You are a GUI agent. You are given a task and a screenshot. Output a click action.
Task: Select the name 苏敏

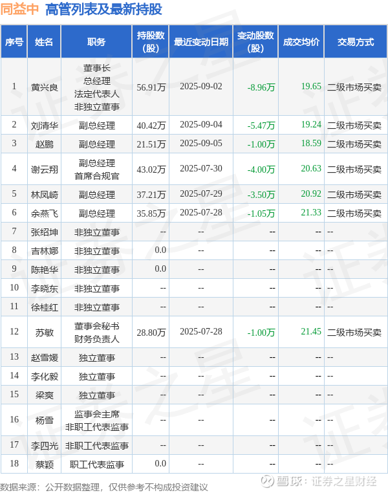coord(45,333)
